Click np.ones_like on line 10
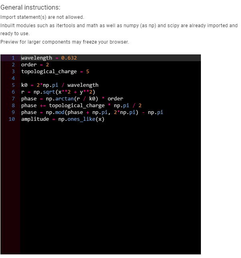Viewport: 241px width, 258px height. pos(77,119)
